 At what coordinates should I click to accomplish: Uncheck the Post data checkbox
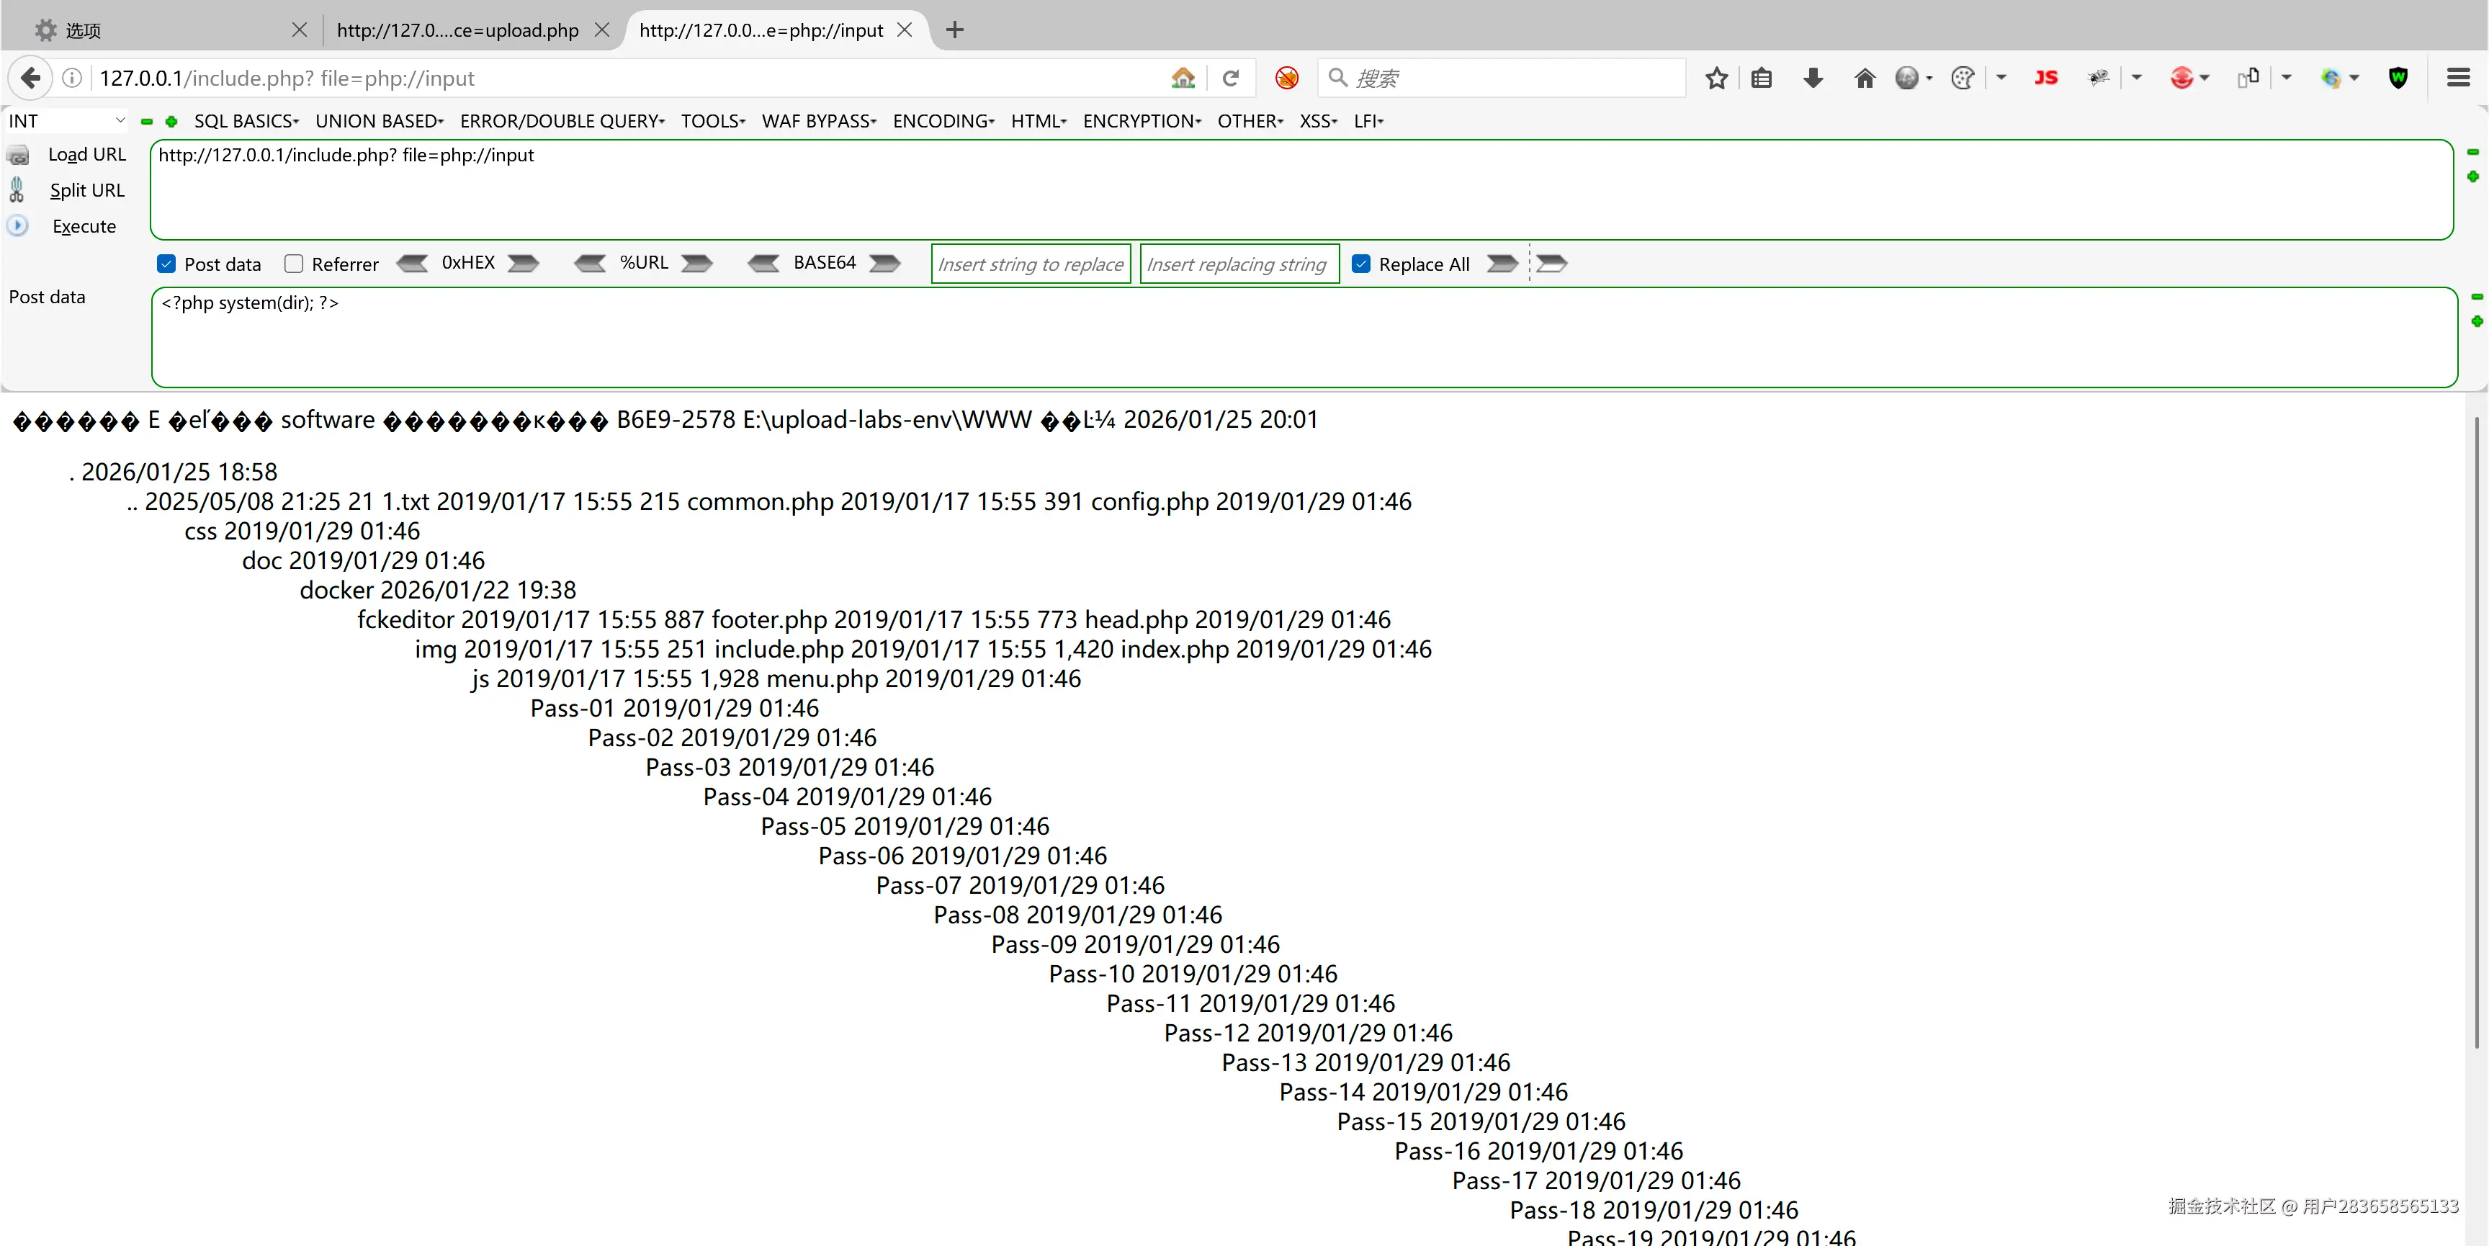[x=166, y=264]
